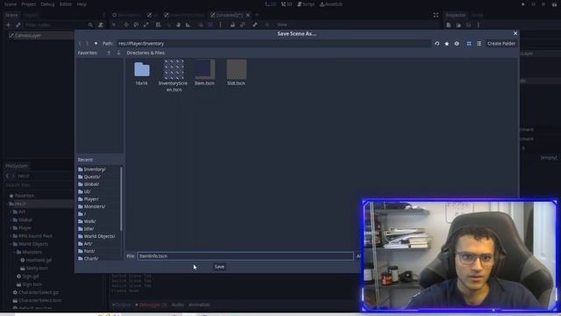Toggle distraction-free mode in the editor
The height and width of the screenshot is (316, 561).
click(x=436, y=15)
